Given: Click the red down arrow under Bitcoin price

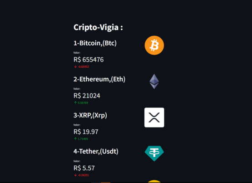Looking at the screenshot, I should click(x=75, y=66).
